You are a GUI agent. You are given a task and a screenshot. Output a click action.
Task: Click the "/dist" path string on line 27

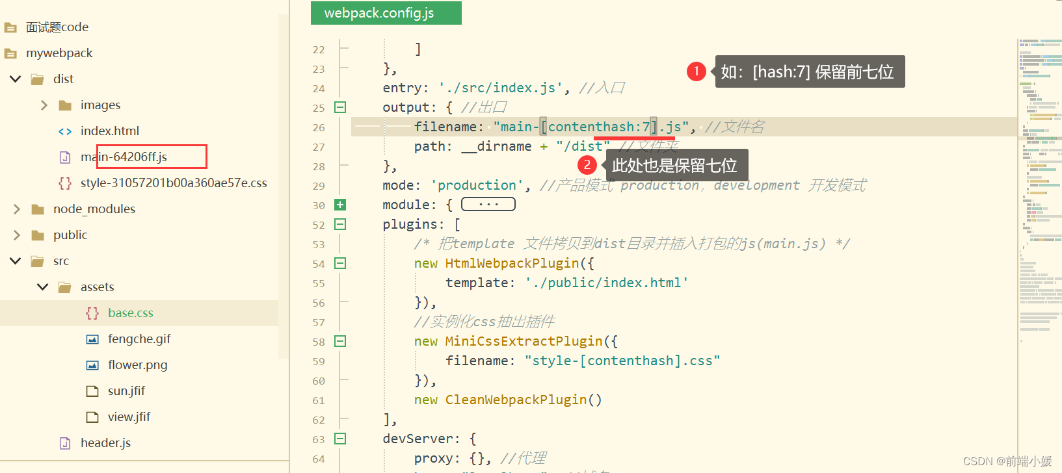pyautogui.click(x=583, y=146)
